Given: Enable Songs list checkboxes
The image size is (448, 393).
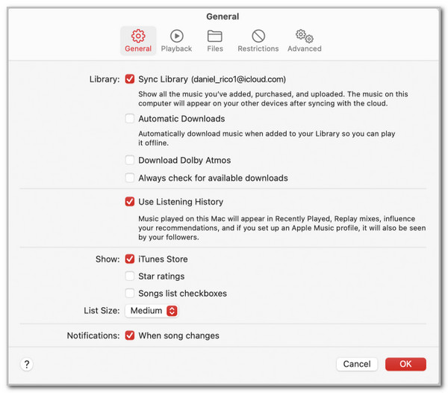Looking at the screenshot, I should [130, 294].
